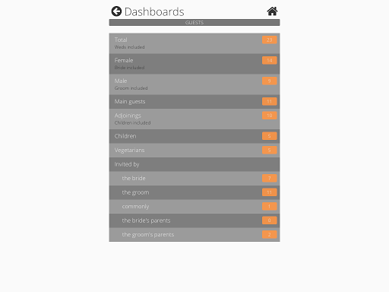Screen dimensions: 389x292
Task: Open guests invited by the groom
Action: (194, 192)
